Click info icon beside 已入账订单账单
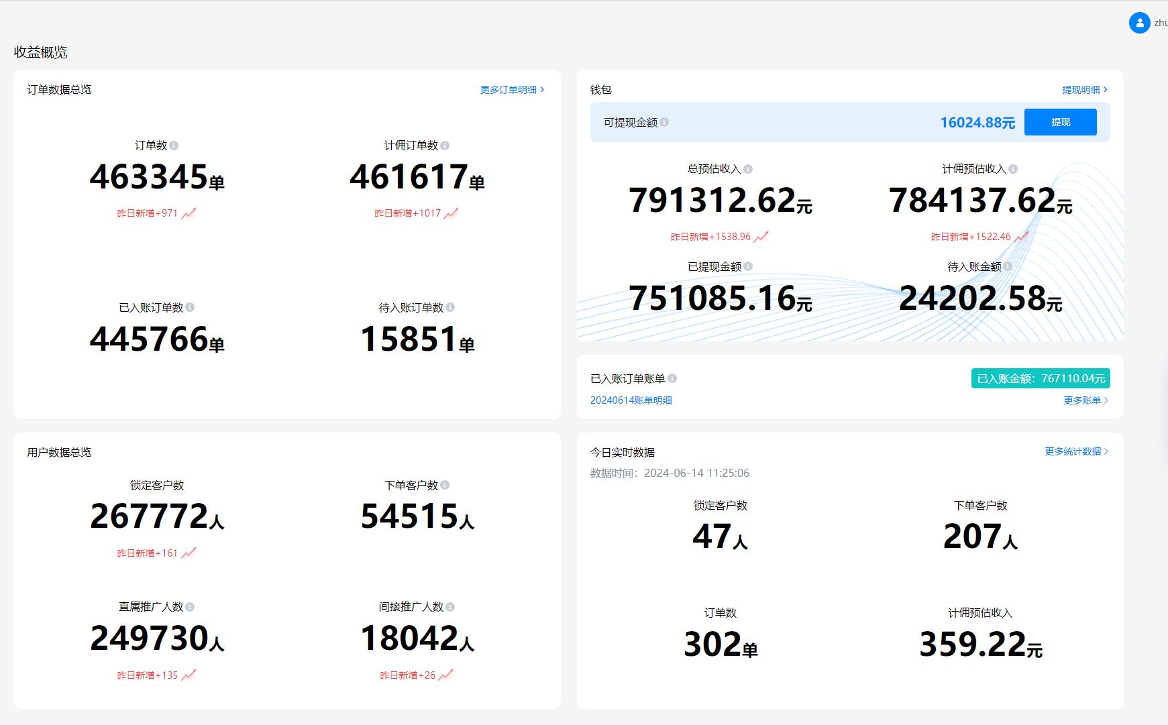Viewport: 1168px width, 725px height. pyautogui.click(x=672, y=378)
